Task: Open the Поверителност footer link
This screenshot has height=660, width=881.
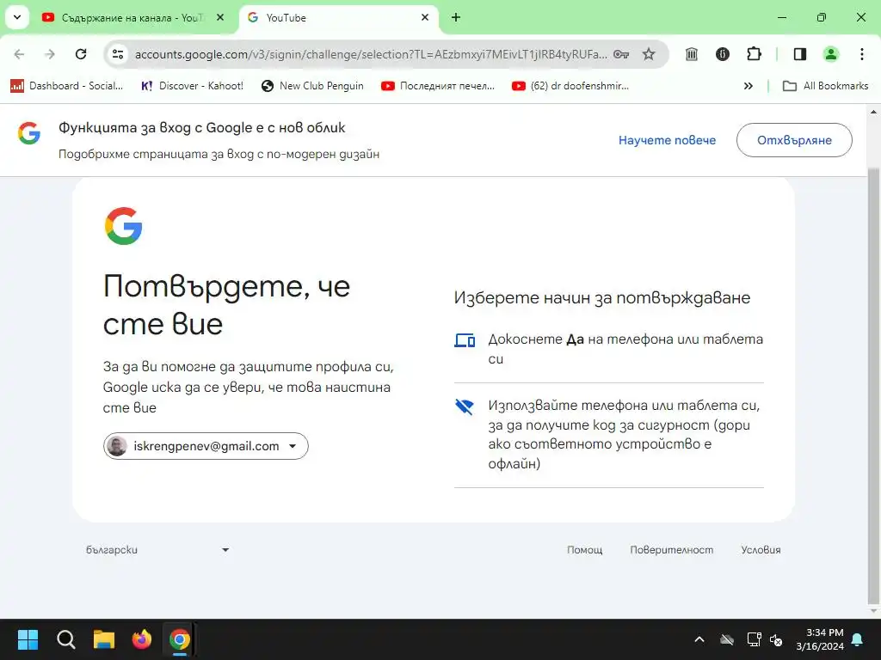Action: 671,550
